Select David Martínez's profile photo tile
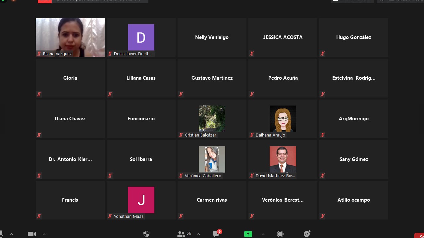 (283, 159)
